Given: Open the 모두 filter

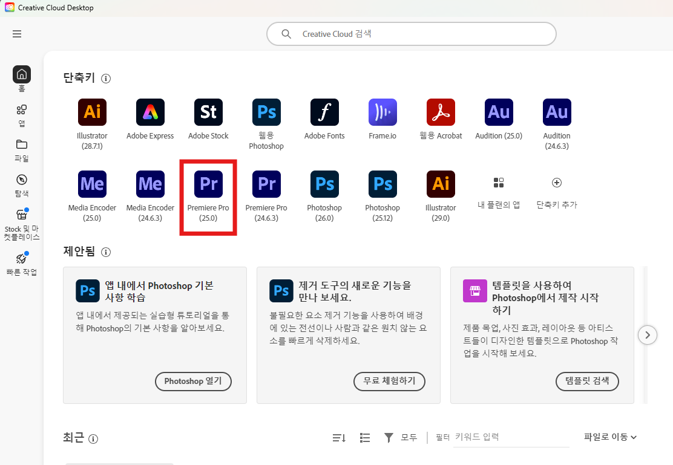Looking at the screenshot, I should tap(400, 438).
